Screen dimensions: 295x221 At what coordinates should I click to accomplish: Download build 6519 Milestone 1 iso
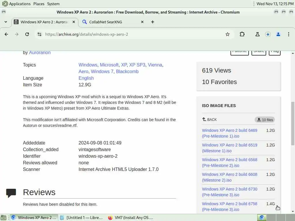pos(230,148)
